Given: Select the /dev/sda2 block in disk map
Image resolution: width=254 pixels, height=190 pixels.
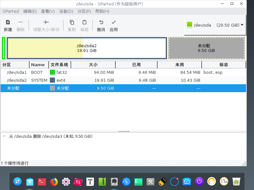Looking at the screenshot, I should click(87, 48).
